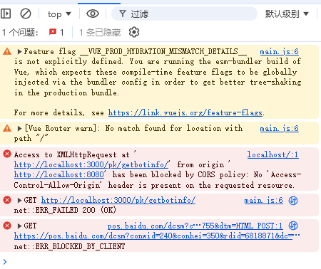This screenshot has width=321, height=269.
Task: Click warning triangle icon of Vue Router message
Action: coord(7,128)
